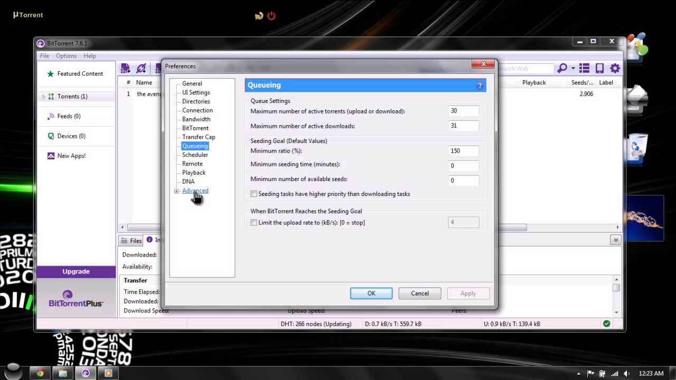Expand the Advanced tree node plus box
The image size is (676, 380).
pos(176,191)
